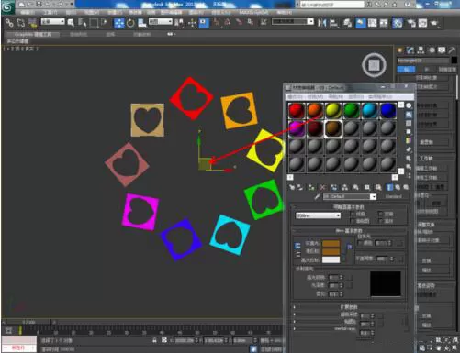Open the material name dropdown
460x353 pixels.
pyautogui.click(x=350, y=196)
